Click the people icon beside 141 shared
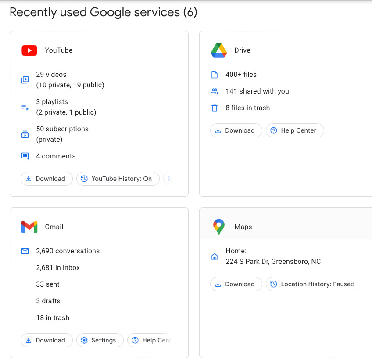This screenshot has height=360, width=372. [x=215, y=91]
